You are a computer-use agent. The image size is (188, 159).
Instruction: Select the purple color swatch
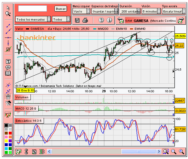tap(10, 141)
